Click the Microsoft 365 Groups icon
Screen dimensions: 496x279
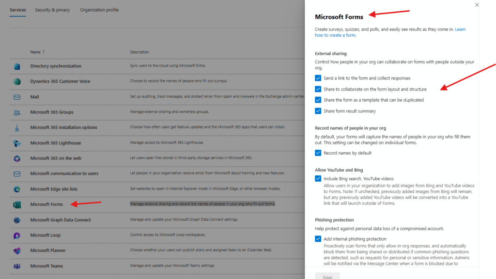pyautogui.click(x=17, y=112)
